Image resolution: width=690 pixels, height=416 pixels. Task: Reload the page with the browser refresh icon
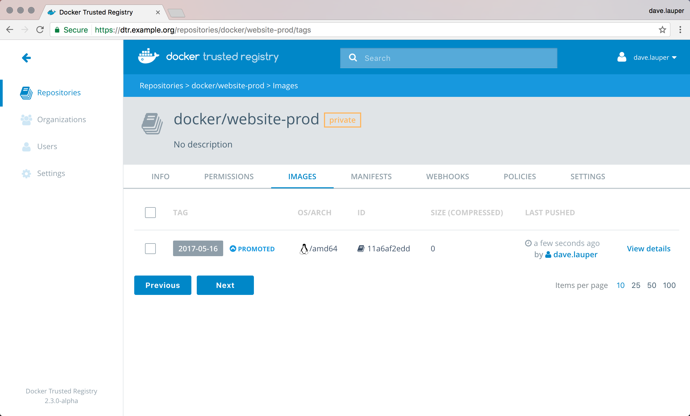[x=40, y=30]
